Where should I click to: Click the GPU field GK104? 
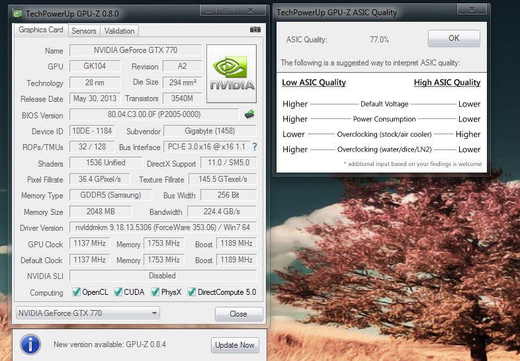point(95,66)
